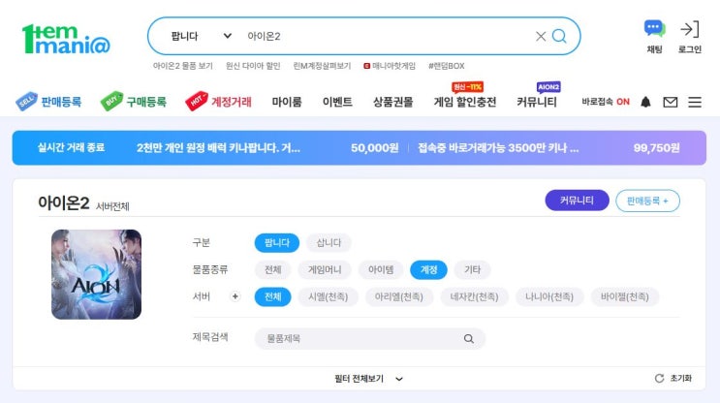Add server with the plus icon

point(235,296)
